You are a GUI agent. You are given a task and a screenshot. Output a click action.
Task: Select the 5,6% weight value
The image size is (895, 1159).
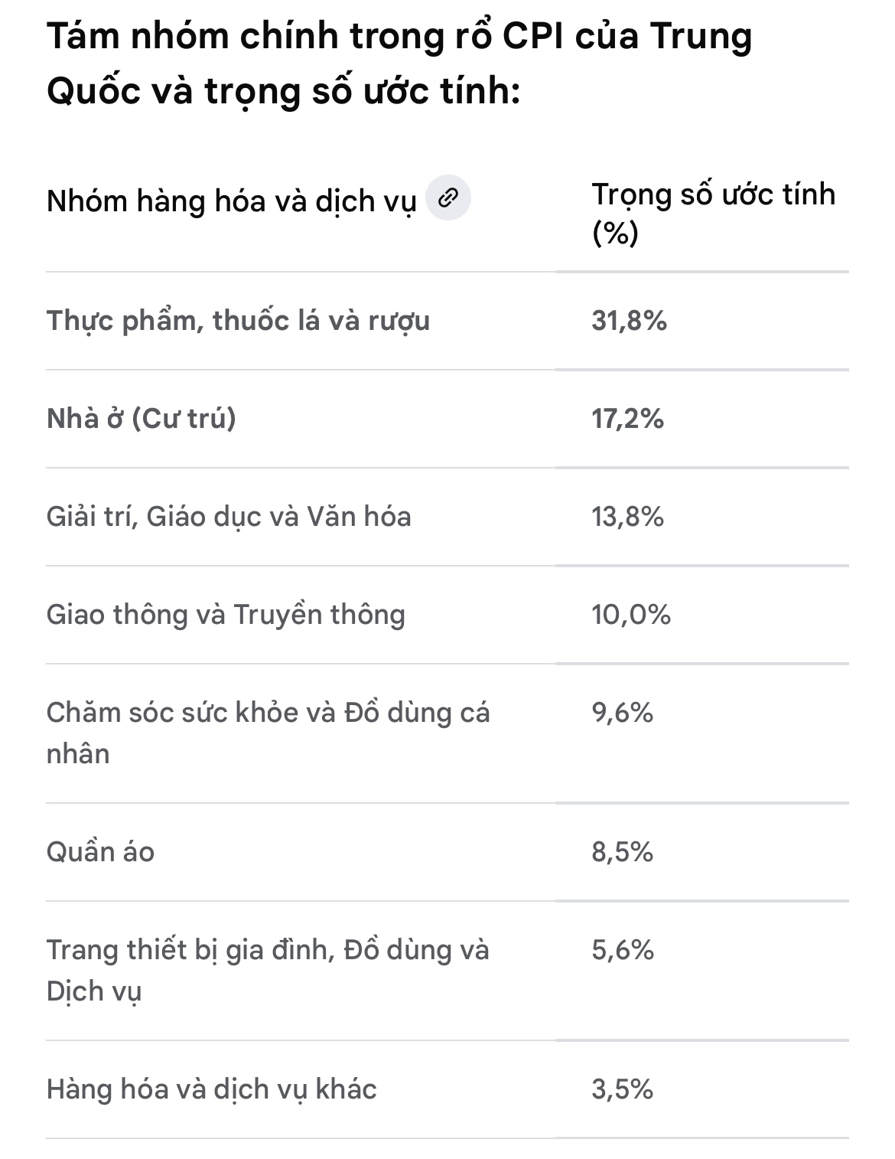pos(622,950)
